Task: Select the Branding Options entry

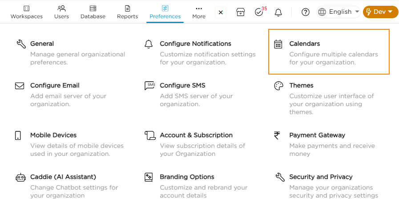Action: (187, 177)
